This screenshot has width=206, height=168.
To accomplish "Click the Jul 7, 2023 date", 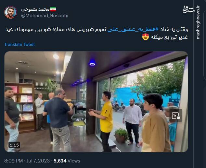I will (38, 161).
